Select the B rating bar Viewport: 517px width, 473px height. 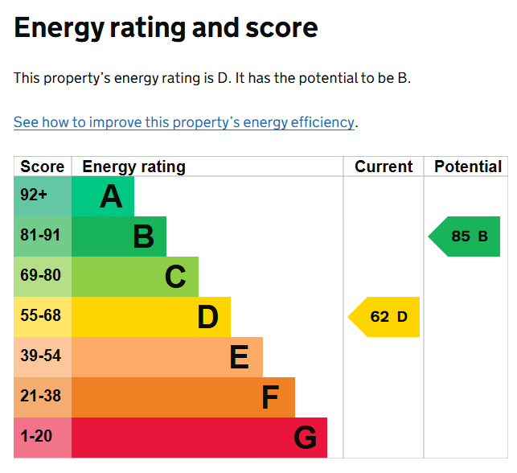pos(119,236)
